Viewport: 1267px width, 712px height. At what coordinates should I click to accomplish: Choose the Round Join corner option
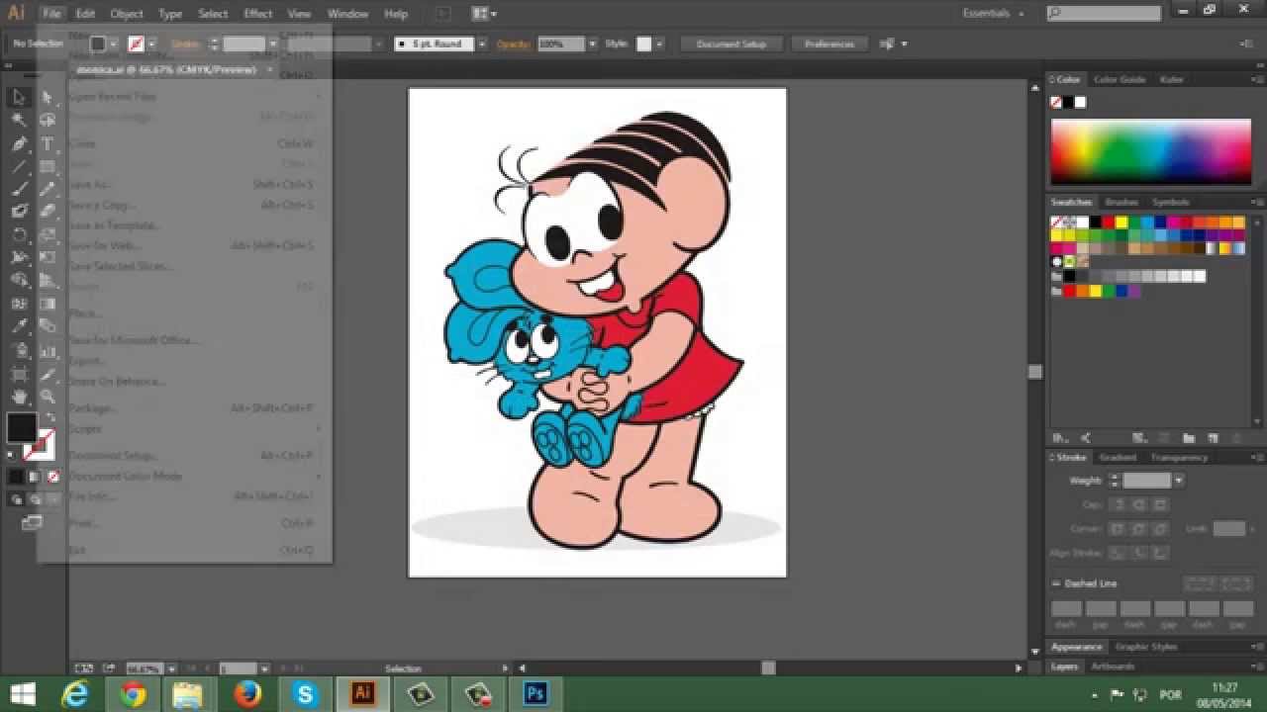[1137, 529]
